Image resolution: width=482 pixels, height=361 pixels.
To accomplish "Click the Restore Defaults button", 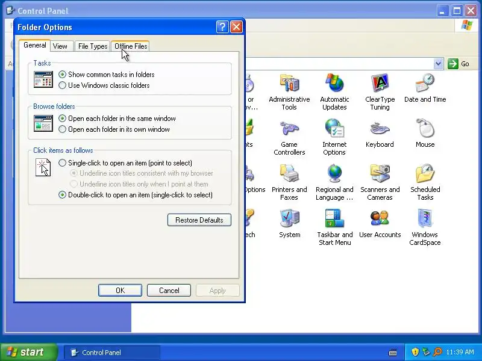I will (x=199, y=220).
